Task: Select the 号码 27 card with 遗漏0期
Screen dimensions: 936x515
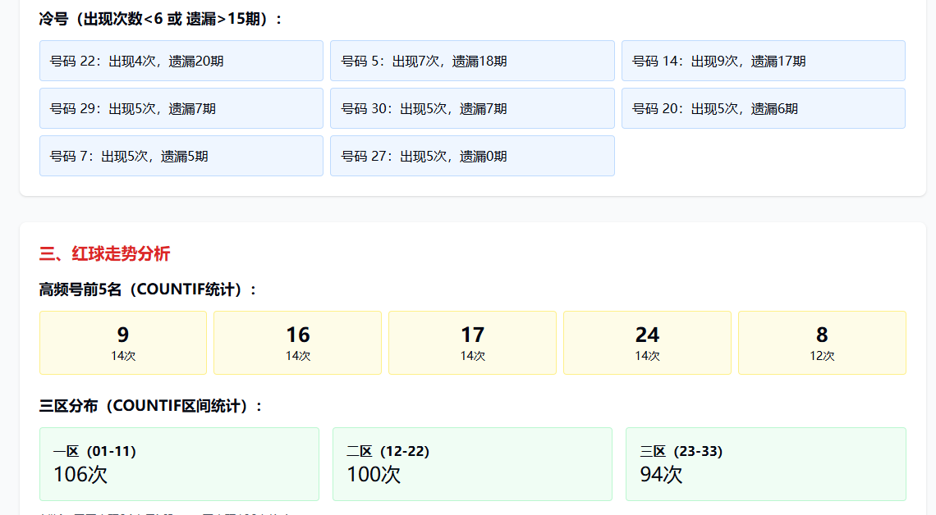Action: click(x=472, y=156)
